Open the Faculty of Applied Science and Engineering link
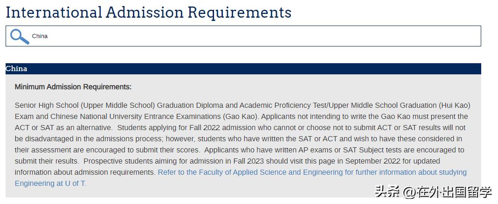The width and height of the screenshot is (498, 204). (311, 172)
